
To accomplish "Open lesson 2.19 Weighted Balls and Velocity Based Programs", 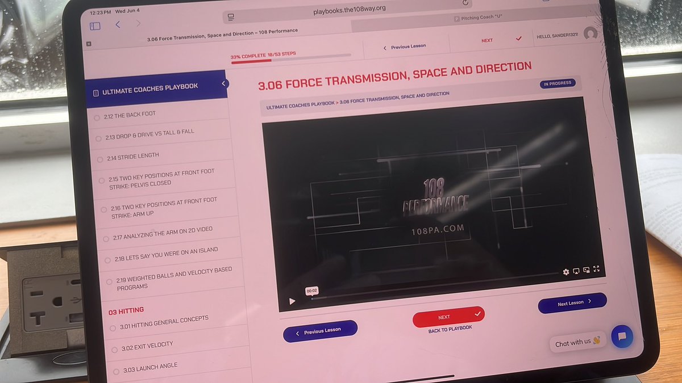I will coord(174,279).
